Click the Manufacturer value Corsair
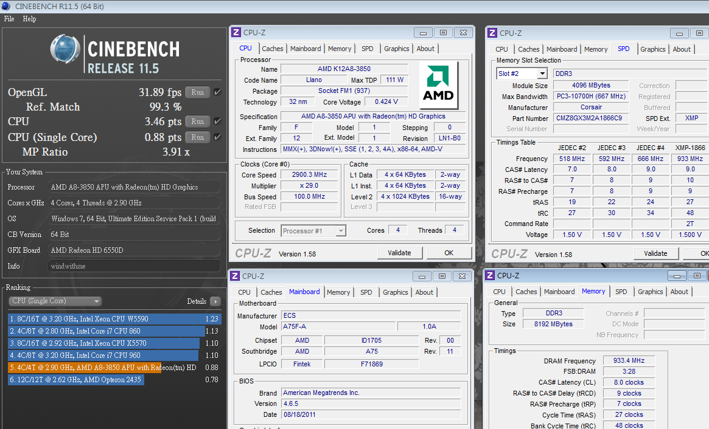This screenshot has width=709, height=429. (590, 107)
